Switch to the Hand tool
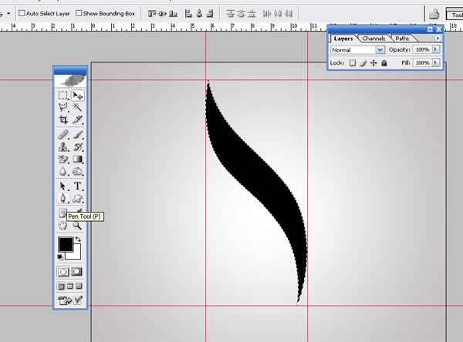Image resolution: width=463 pixels, height=342 pixels. pos(63,225)
